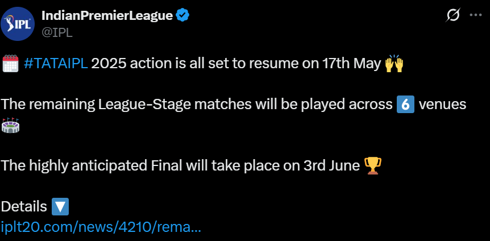Screen dimensions: 490x241
Task: Click the blue number 6 emoji
Action: 405,105
